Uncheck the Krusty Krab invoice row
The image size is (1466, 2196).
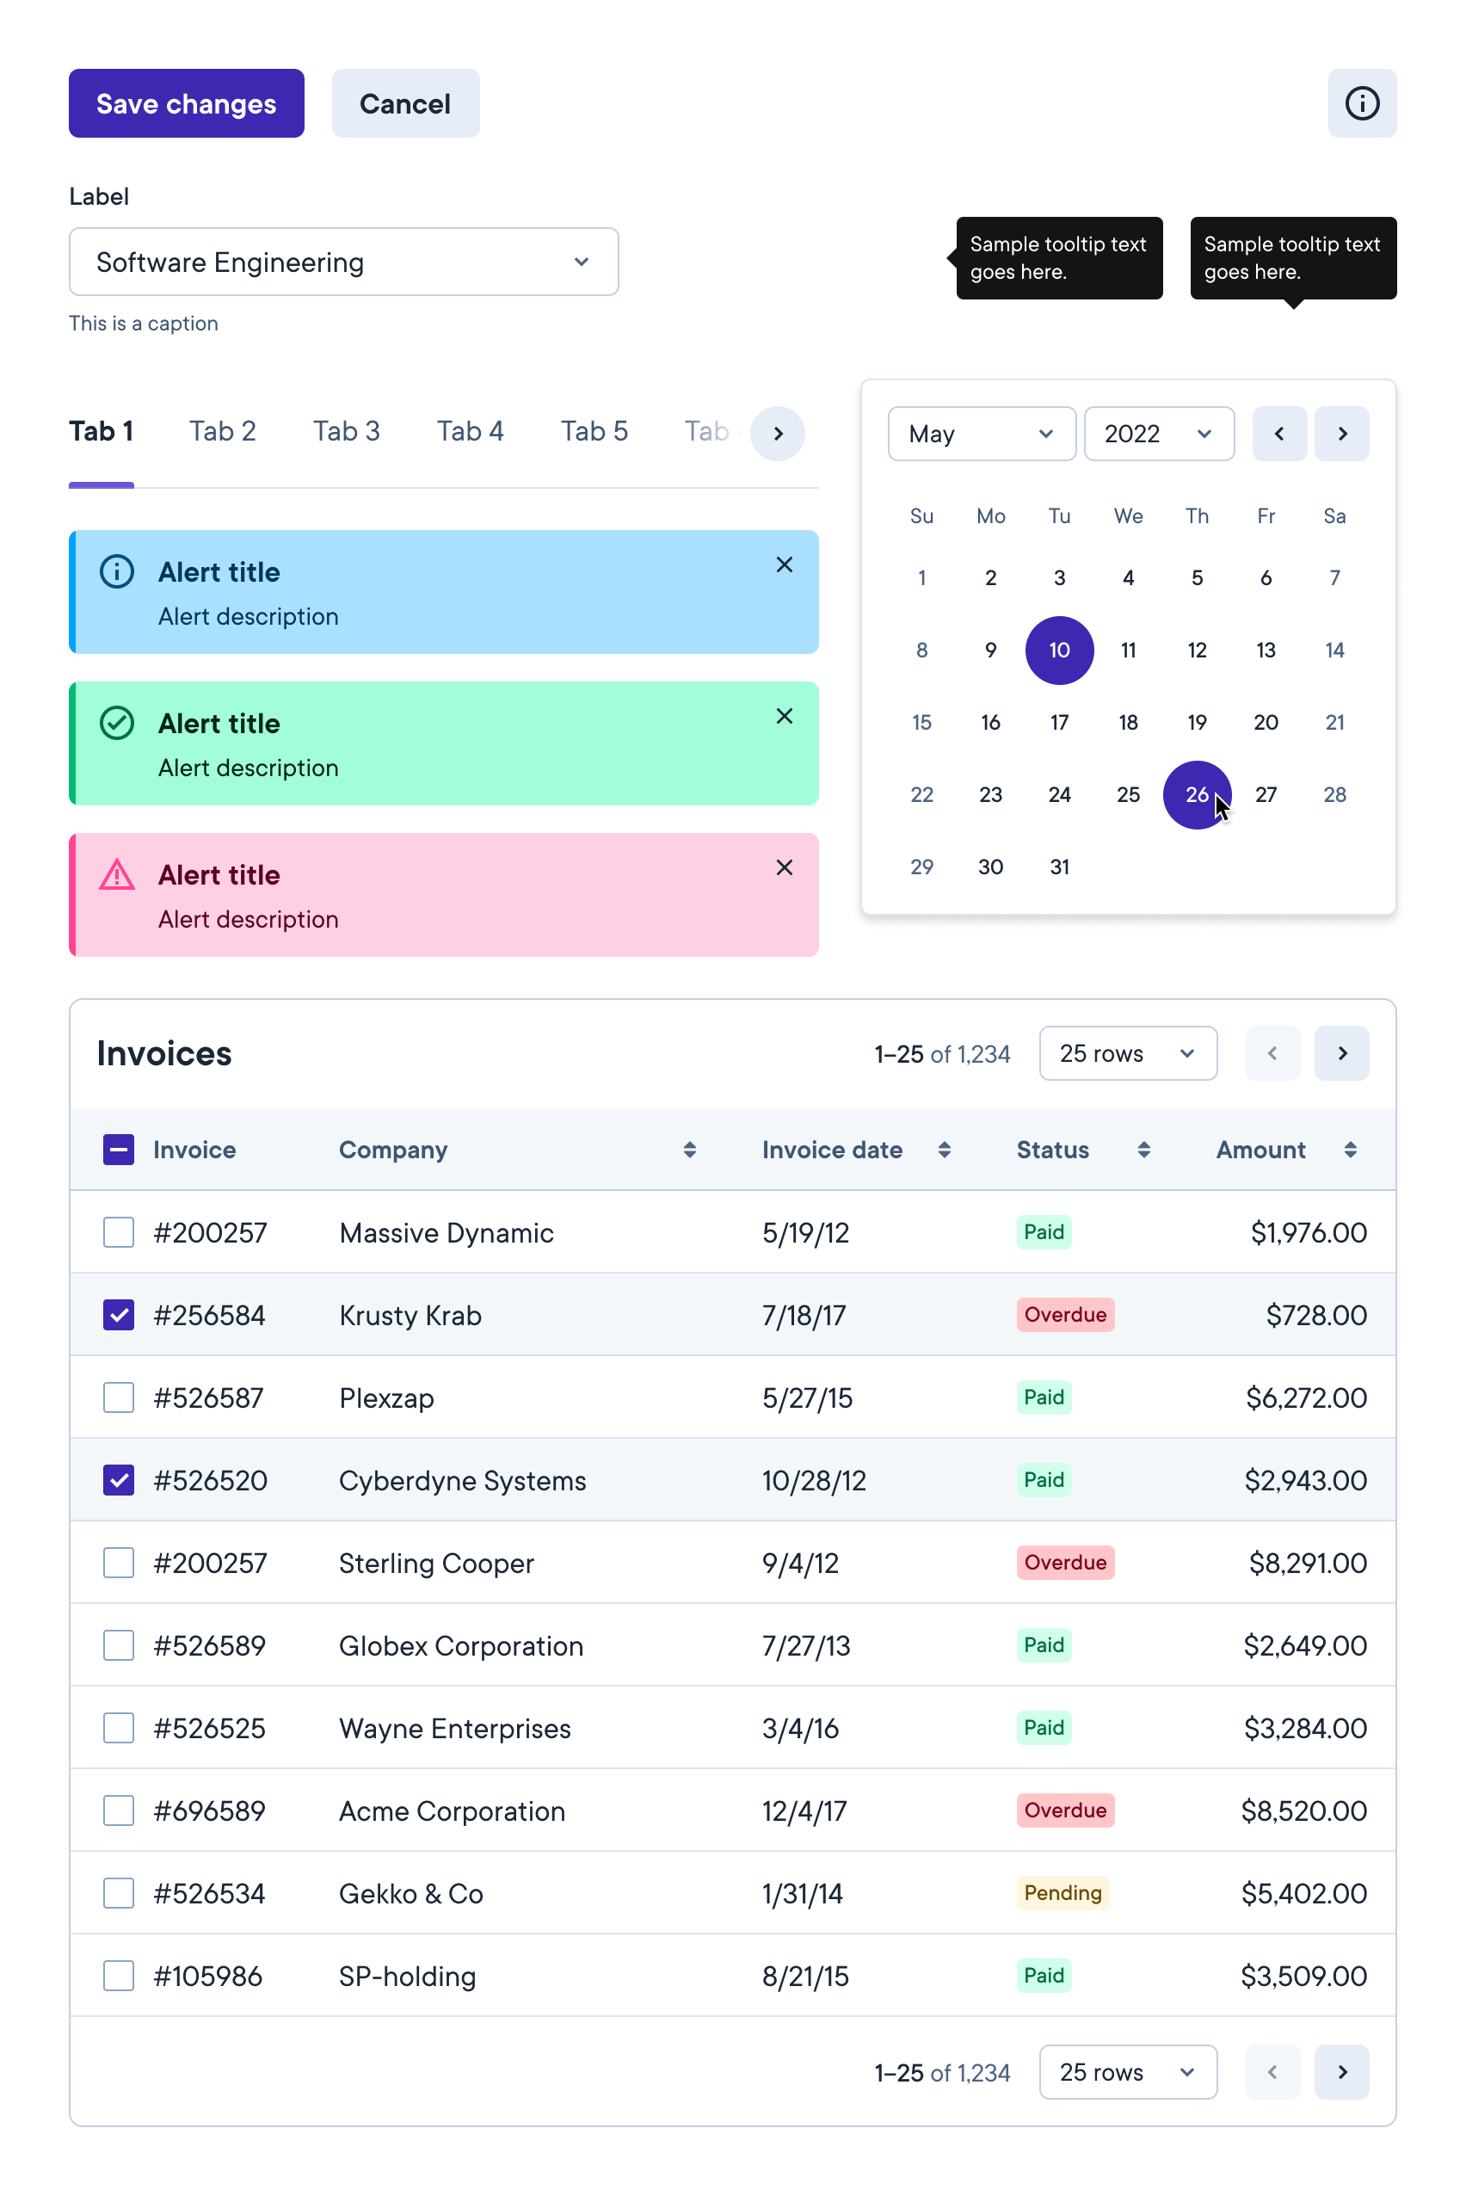(x=119, y=1315)
